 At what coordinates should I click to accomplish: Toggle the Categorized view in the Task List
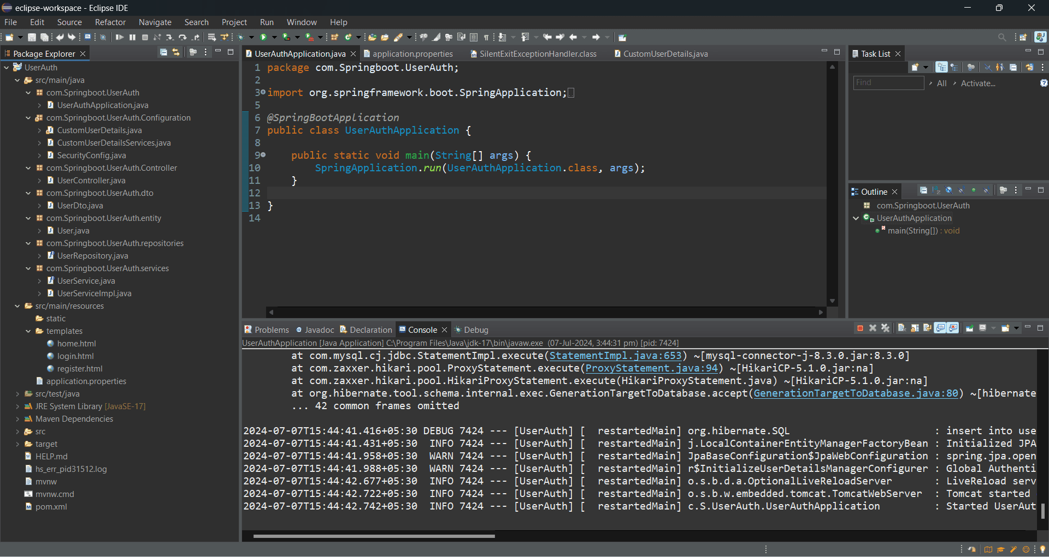click(x=941, y=67)
